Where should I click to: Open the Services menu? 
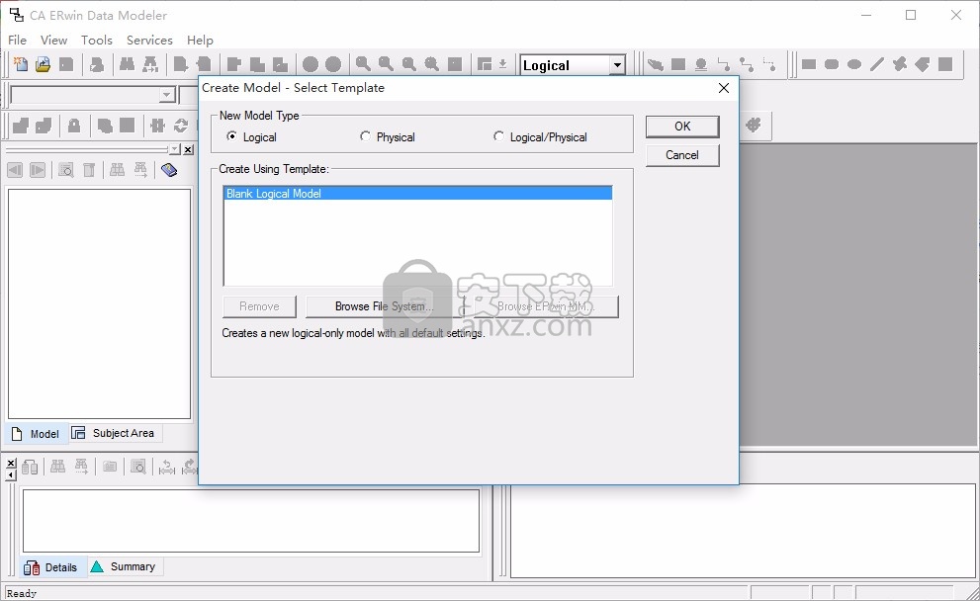[149, 40]
